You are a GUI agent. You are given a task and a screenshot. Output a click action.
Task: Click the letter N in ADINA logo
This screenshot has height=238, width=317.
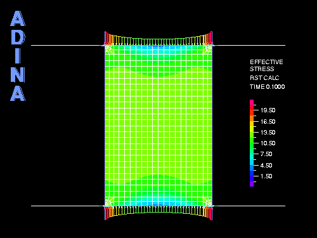[18, 75]
